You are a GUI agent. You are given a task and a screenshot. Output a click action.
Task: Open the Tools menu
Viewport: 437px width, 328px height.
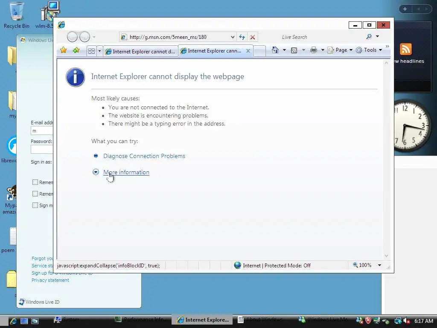[x=369, y=50]
